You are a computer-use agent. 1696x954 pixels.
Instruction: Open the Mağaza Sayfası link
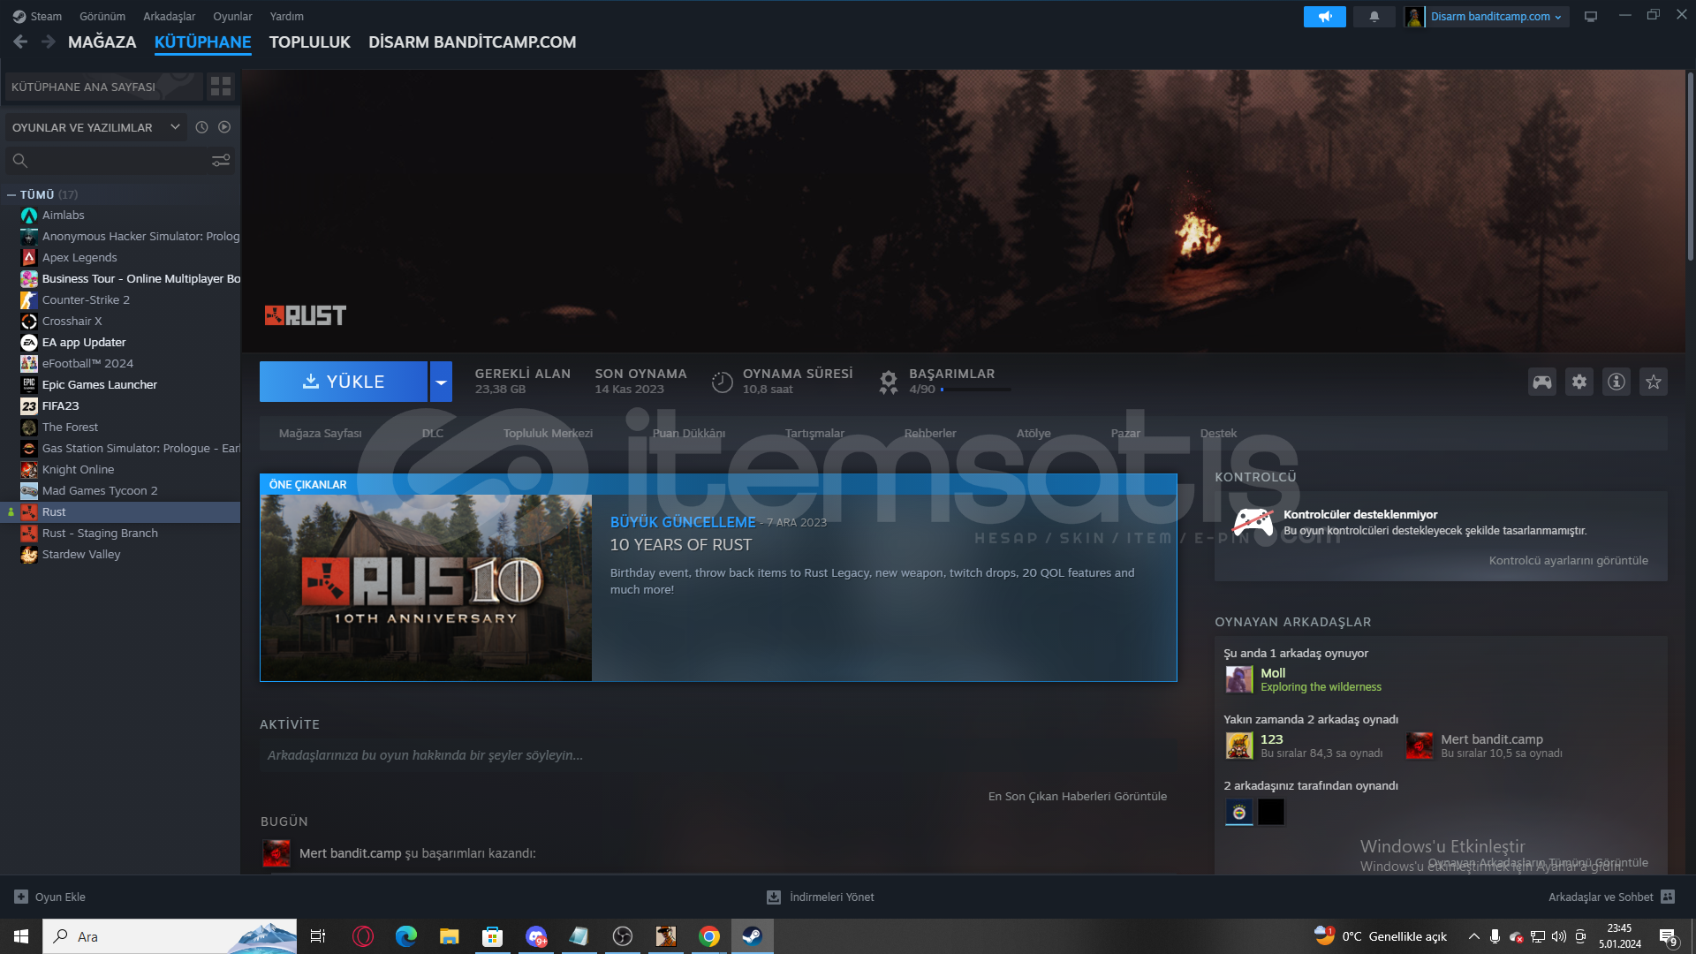pos(320,433)
